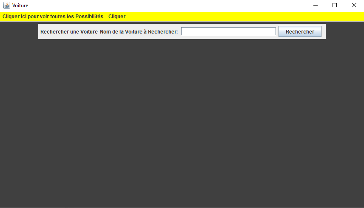Open the Cliquer menu
The image size is (364, 208).
click(x=117, y=17)
